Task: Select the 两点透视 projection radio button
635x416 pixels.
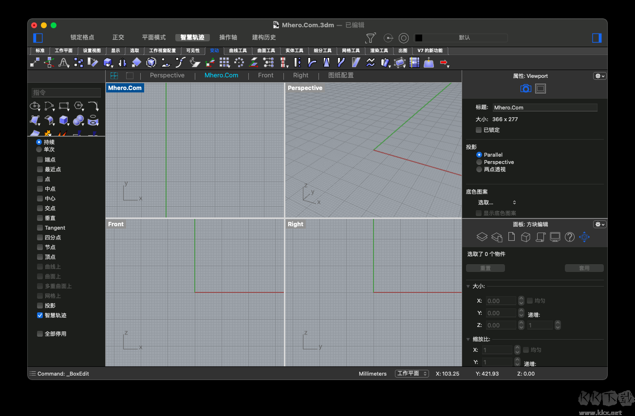Action: coord(479,169)
